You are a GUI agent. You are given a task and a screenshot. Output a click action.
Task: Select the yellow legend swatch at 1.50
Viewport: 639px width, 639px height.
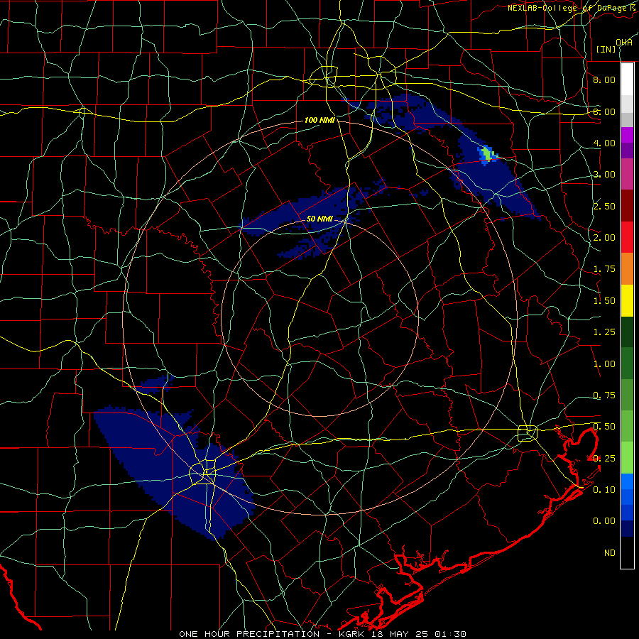pos(627,300)
